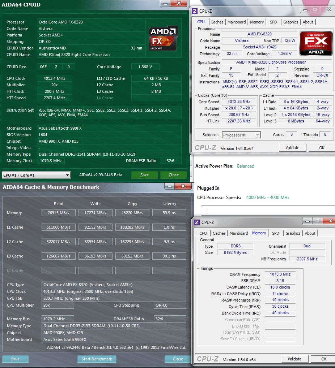Click the AMD FX Unlocked logo in AIDA64 CPUID
335x368 pixels.
click(163, 38)
